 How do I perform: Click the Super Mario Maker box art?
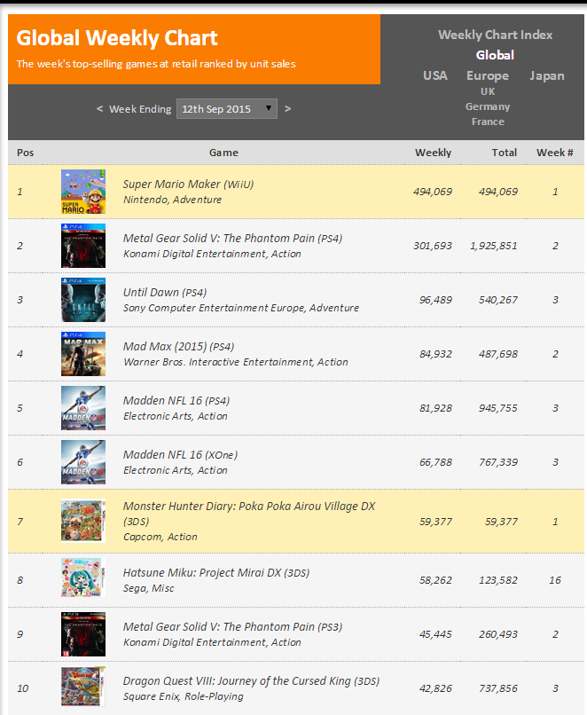click(83, 192)
